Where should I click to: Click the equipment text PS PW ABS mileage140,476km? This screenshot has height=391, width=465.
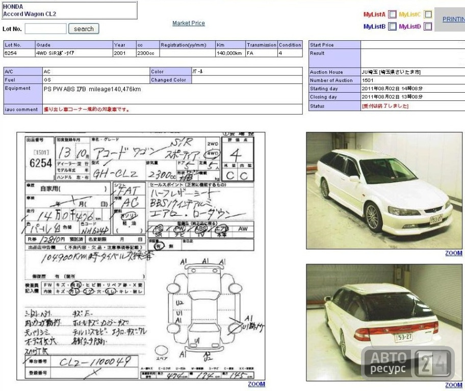pos(92,89)
